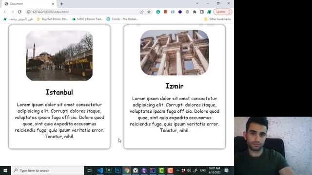The height and width of the screenshot is (175, 312).
Task: Toggle the browser side panel icon
Action: (202, 12)
